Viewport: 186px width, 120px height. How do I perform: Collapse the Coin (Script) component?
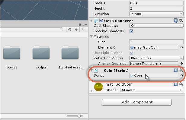[x=91, y=71]
